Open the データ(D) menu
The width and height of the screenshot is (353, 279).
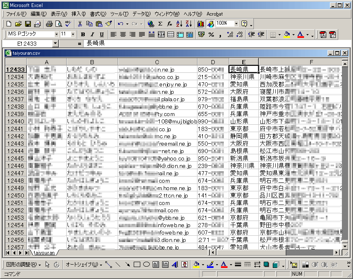[x=141, y=14]
